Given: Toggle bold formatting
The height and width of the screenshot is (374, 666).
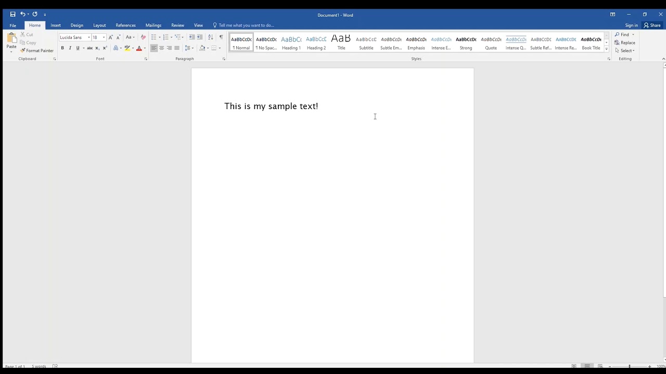Looking at the screenshot, I should click(x=62, y=48).
